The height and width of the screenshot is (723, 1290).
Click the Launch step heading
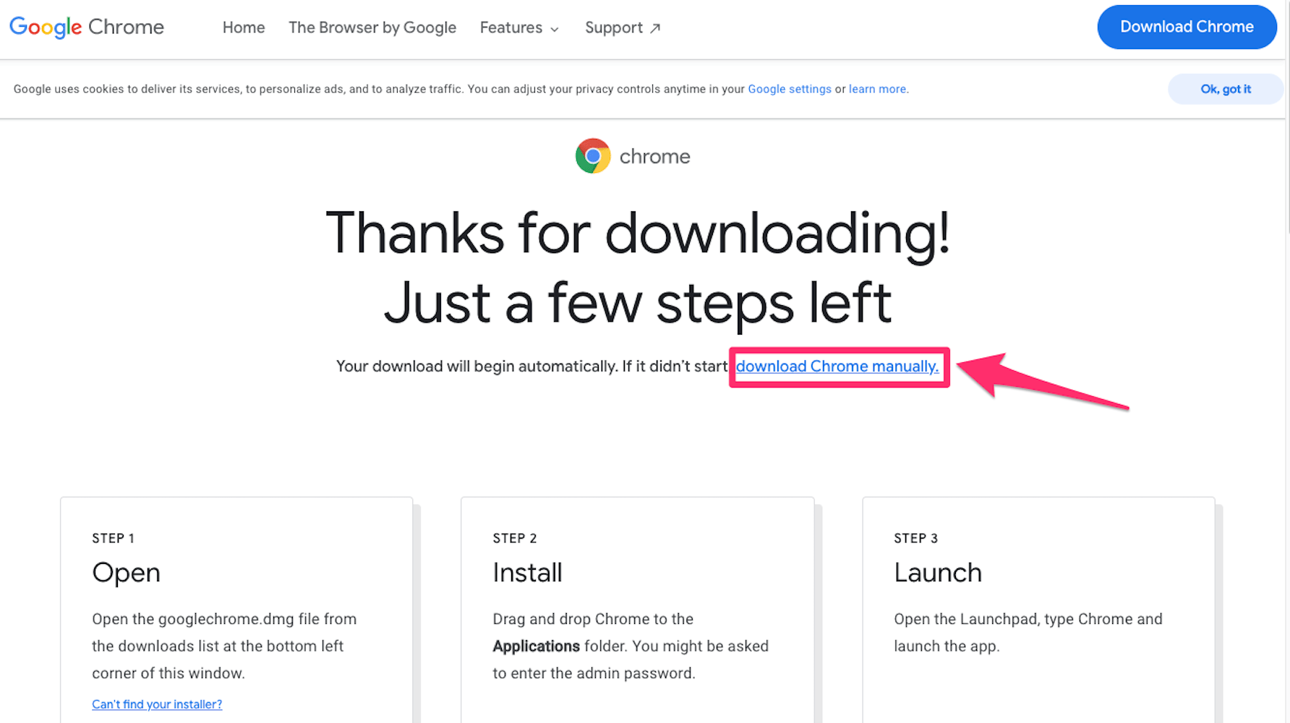(x=938, y=573)
